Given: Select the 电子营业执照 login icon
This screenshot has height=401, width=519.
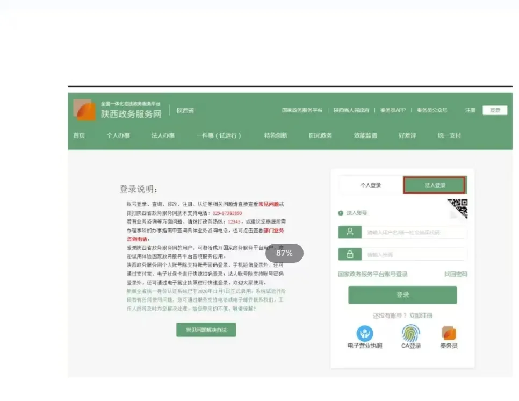Looking at the screenshot, I should (365, 334).
